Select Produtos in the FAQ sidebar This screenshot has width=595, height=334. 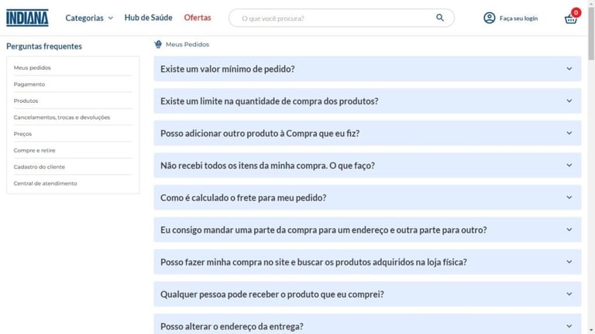coord(26,101)
